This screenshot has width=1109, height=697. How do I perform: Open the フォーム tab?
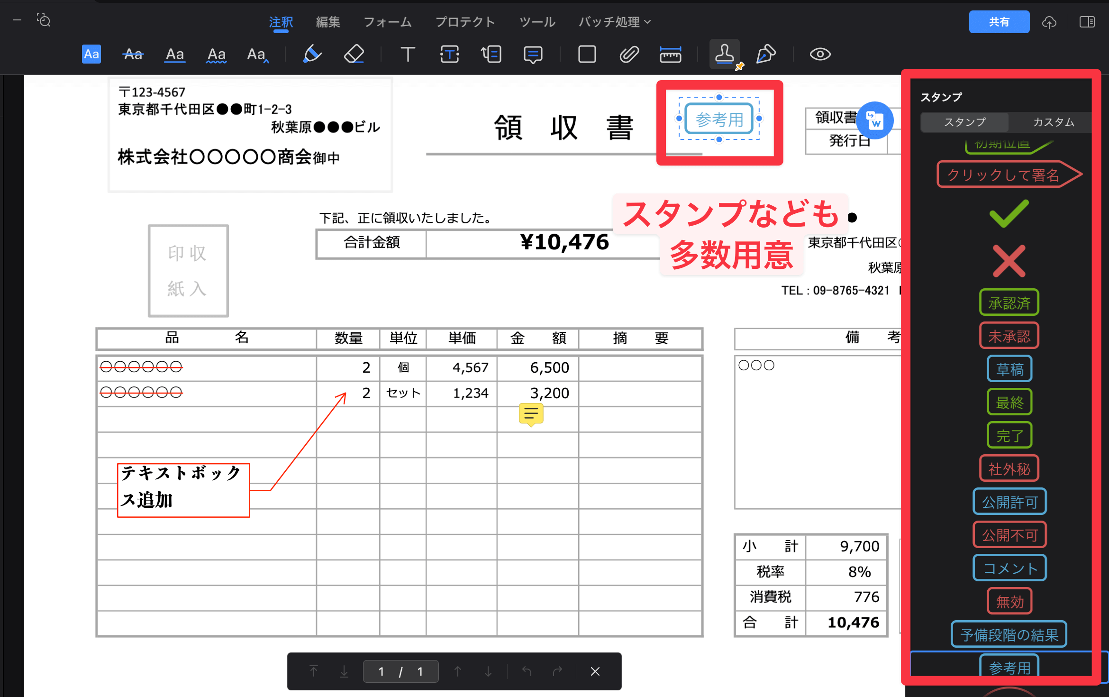tap(387, 22)
